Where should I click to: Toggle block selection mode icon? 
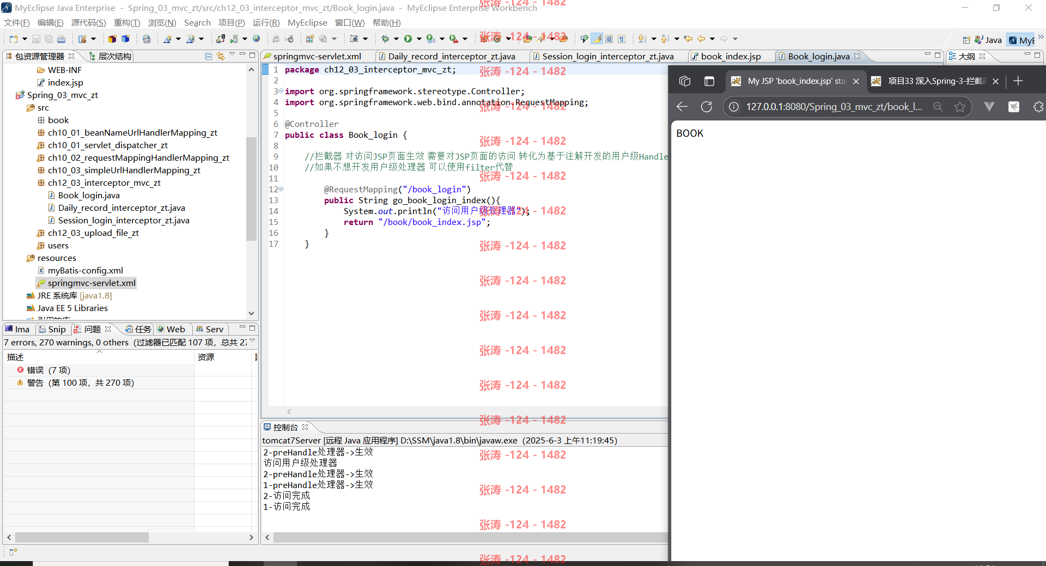[x=610, y=39]
